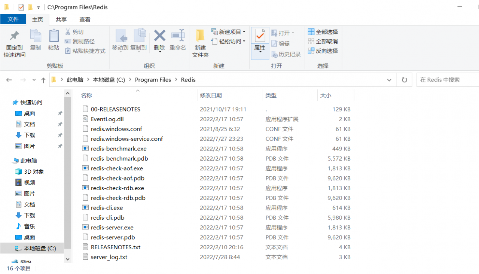The image size is (479, 274).
Task: Click Select all (全部选择)
Action: pyautogui.click(x=323, y=32)
